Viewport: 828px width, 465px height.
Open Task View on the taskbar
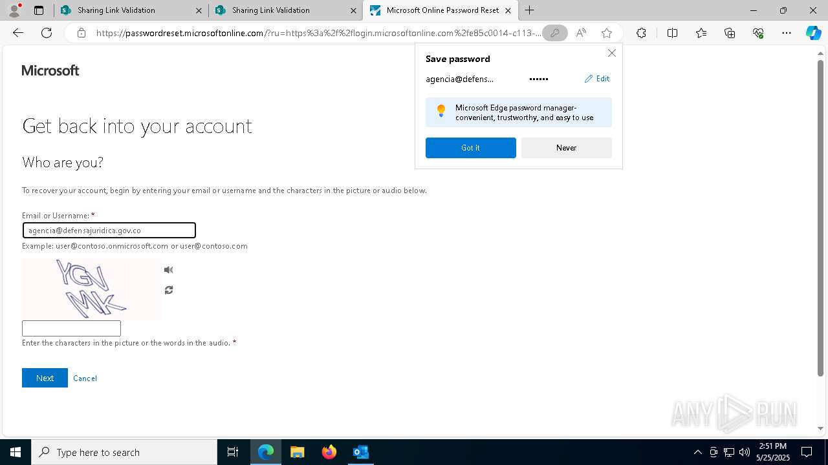point(233,452)
